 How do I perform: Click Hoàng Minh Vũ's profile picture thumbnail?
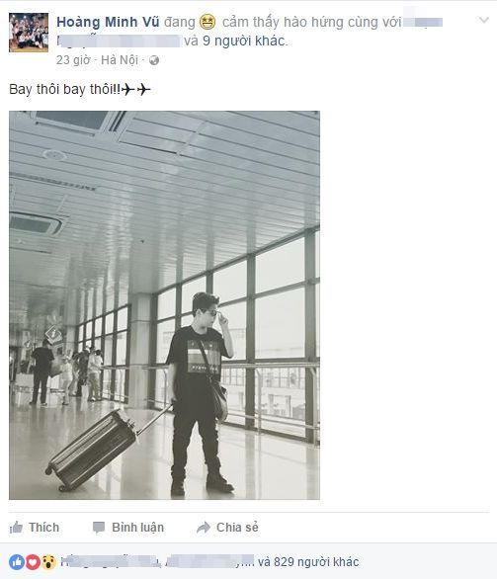click(29, 33)
